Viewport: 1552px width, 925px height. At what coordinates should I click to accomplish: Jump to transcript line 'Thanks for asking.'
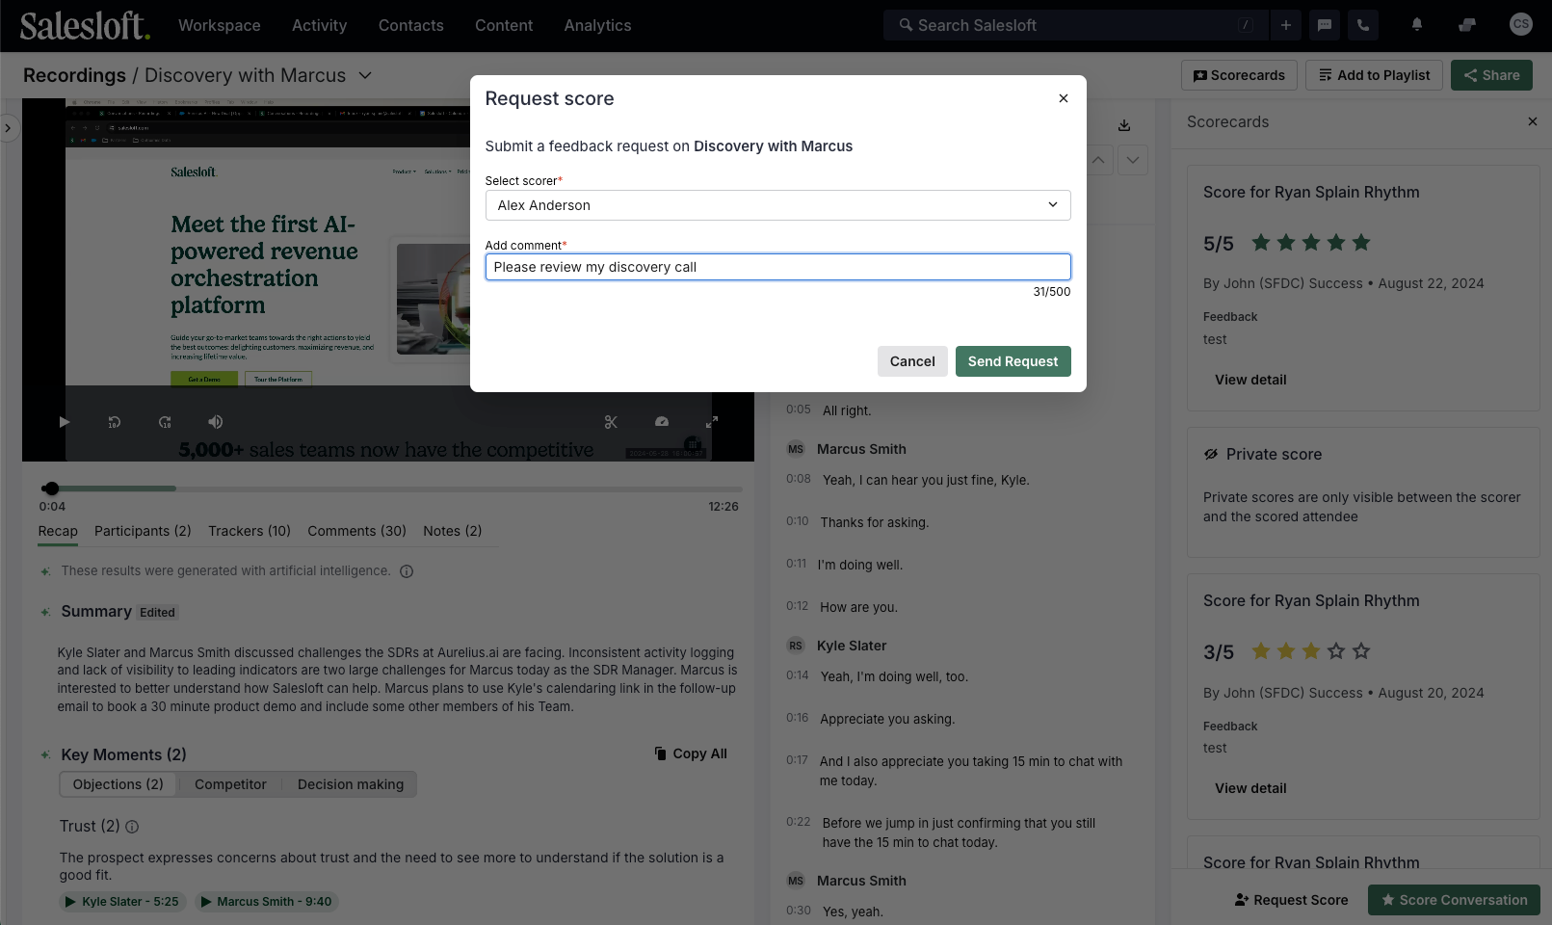[x=874, y=522]
